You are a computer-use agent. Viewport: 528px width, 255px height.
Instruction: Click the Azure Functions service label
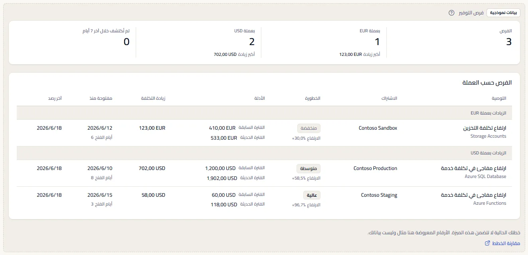click(x=490, y=204)
